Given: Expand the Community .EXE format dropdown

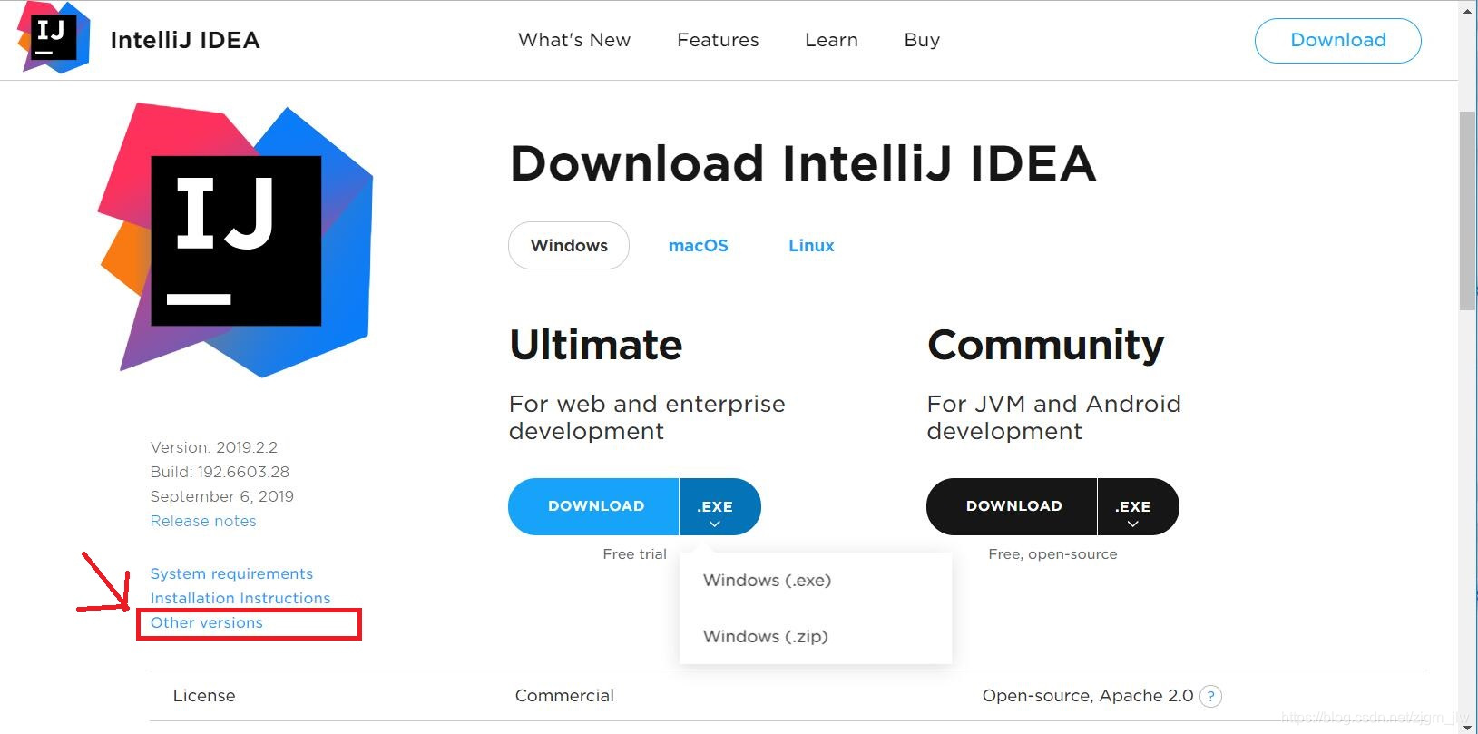Looking at the screenshot, I should point(1138,506).
